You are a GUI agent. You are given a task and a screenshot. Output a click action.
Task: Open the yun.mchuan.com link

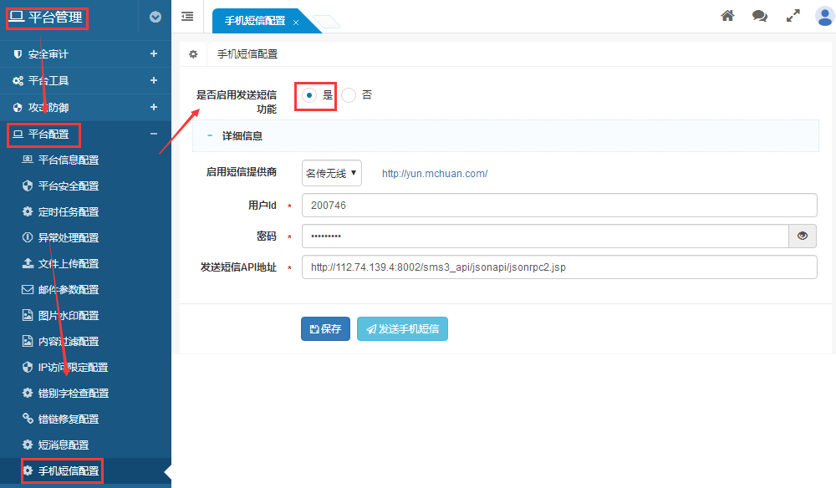(x=434, y=174)
